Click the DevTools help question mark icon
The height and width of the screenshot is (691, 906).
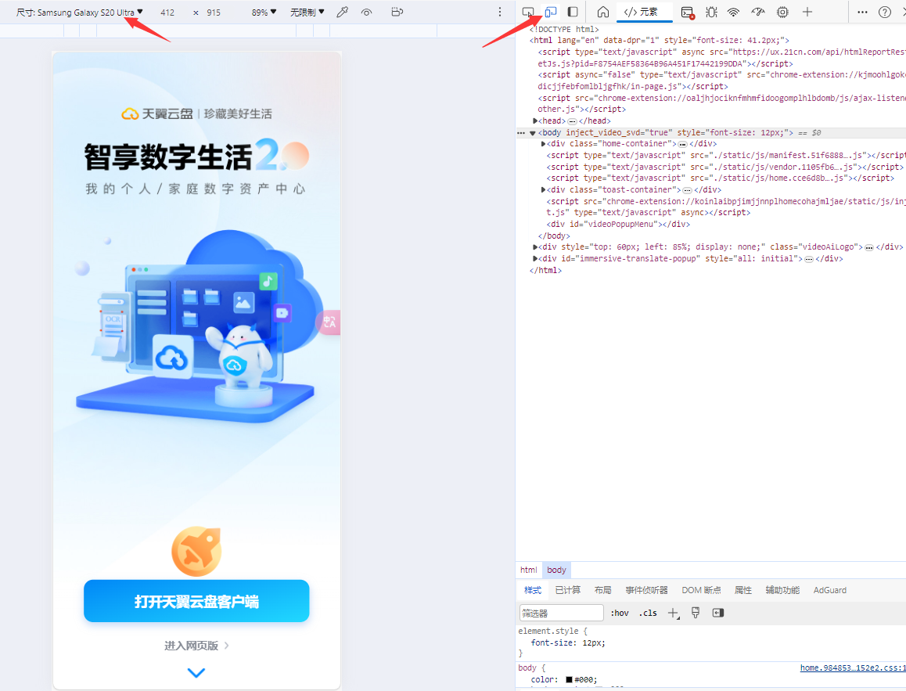pyautogui.click(x=885, y=13)
